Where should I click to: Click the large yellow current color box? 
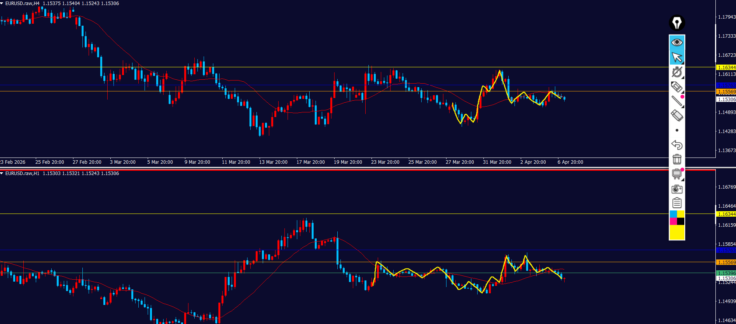[677, 232]
